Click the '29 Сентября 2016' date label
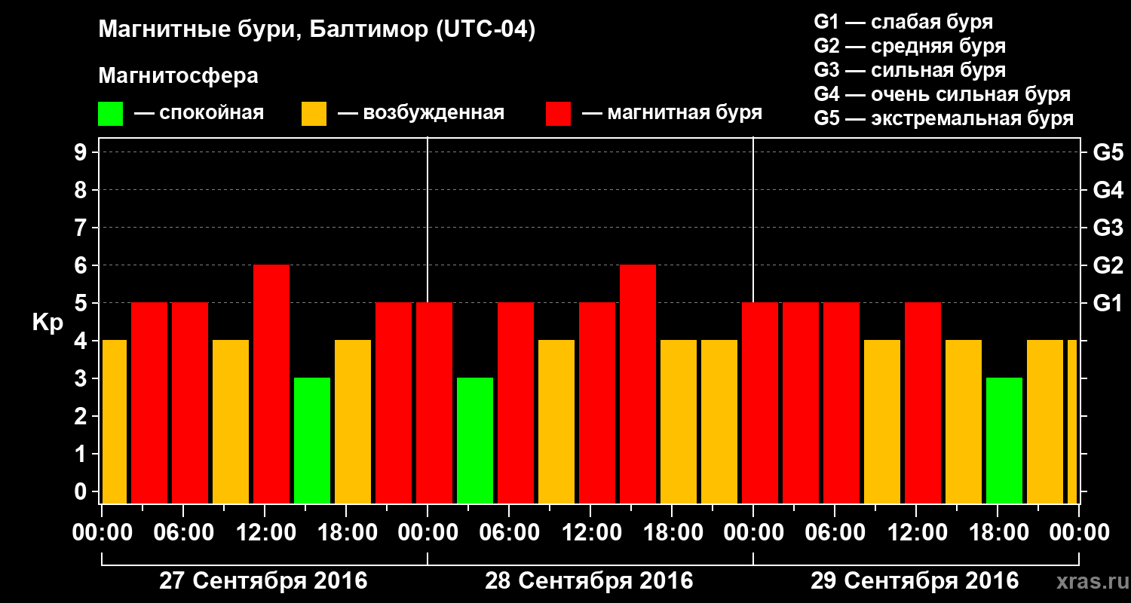 click(x=915, y=581)
